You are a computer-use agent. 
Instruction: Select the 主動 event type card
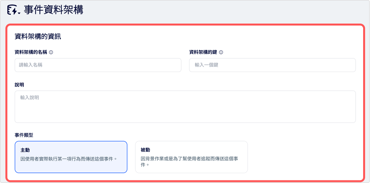point(71,157)
